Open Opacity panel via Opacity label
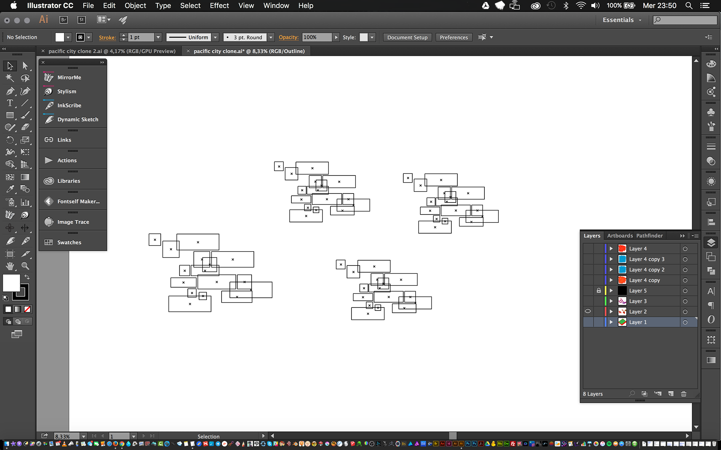This screenshot has width=721, height=450. pyautogui.click(x=288, y=37)
